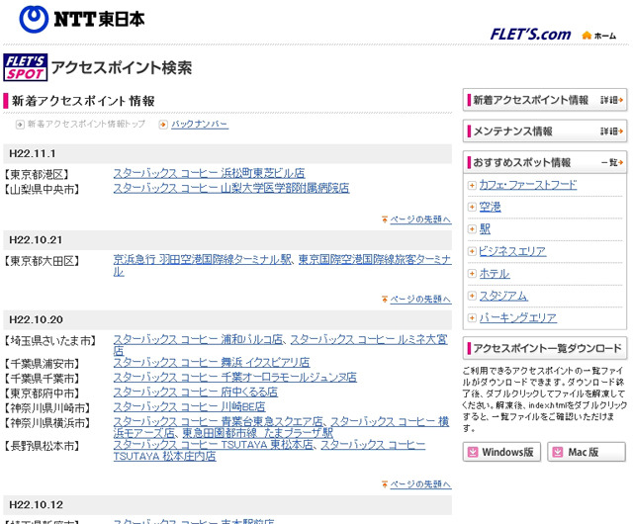Screen dimensions: 633x524
Task: Open スターバックス コーヒー TSUTAYA 東松本店 link
Action: click(214, 445)
